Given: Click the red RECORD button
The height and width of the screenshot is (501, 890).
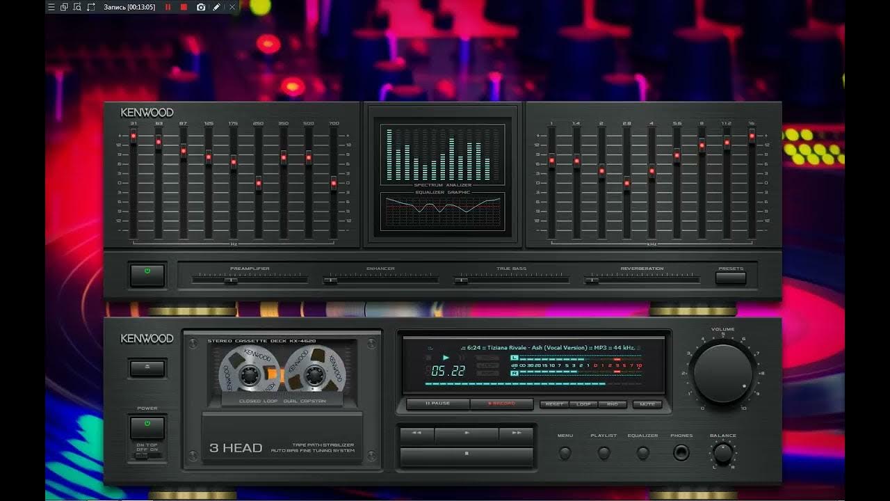Looking at the screenshot, I should [x=502, y=404].
